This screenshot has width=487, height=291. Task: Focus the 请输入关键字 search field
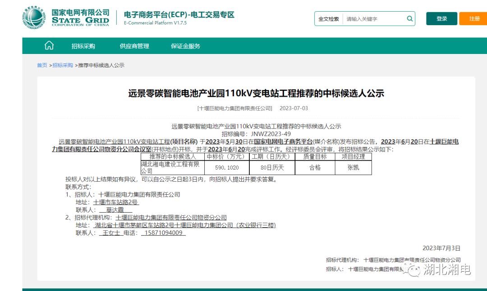(x=374, y=19)
